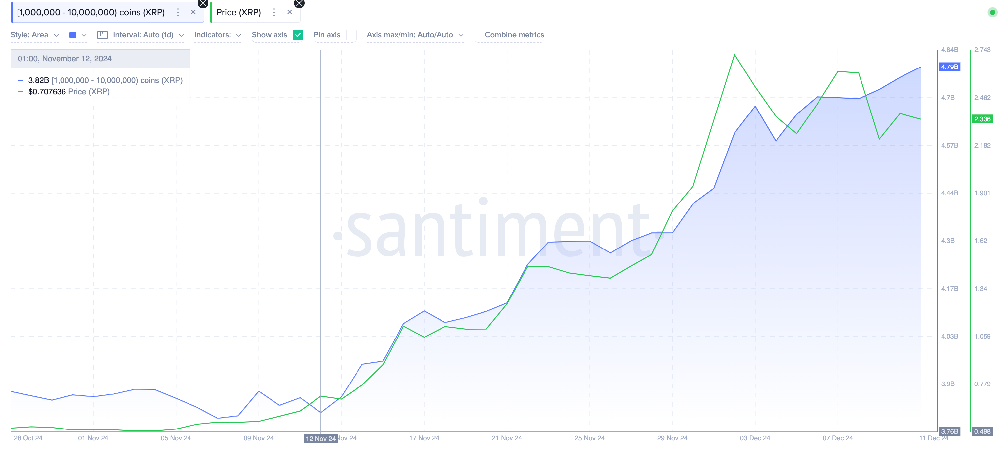Click the 2.336 current price axis label

(x=982, y=119)
